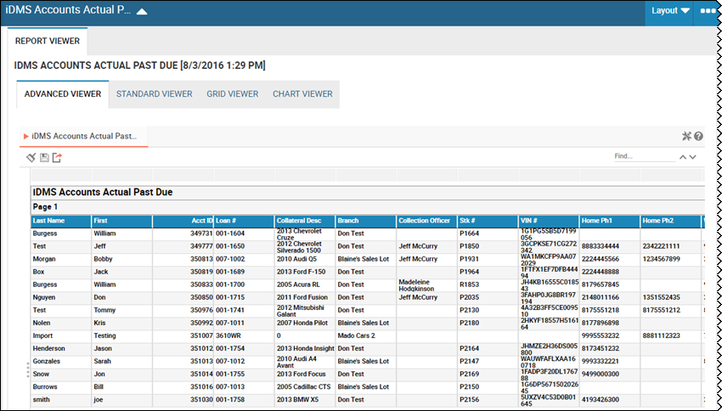
Task: Open the Layout dropdown
Action: (670, 11)
